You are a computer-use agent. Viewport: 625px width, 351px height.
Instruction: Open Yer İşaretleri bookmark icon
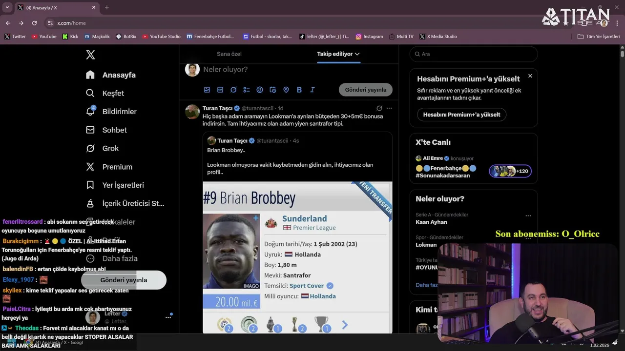(90, 185)
